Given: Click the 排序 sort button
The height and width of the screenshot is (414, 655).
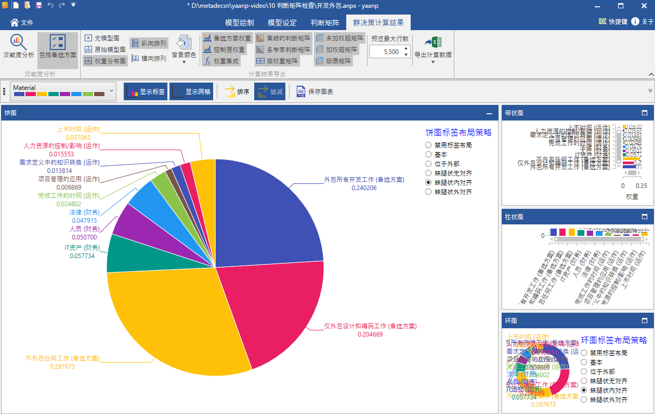Looking at the screenshot, I should 237,91.
